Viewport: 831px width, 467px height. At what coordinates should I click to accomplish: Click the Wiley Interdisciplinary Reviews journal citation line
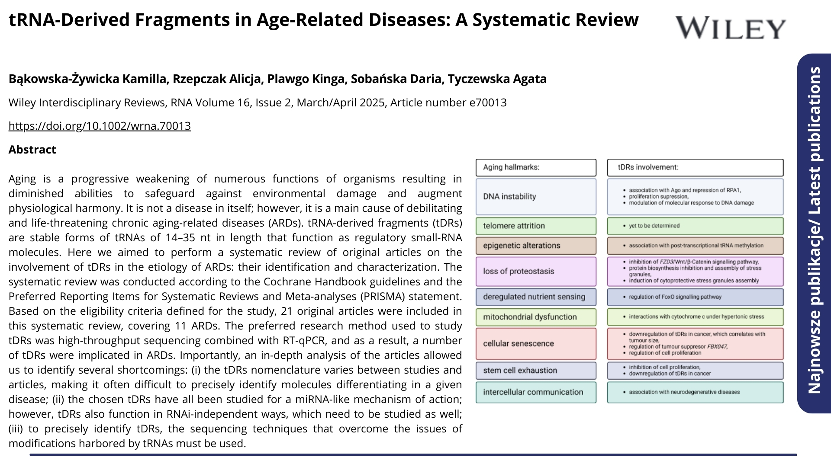click(x=258, y=102)
